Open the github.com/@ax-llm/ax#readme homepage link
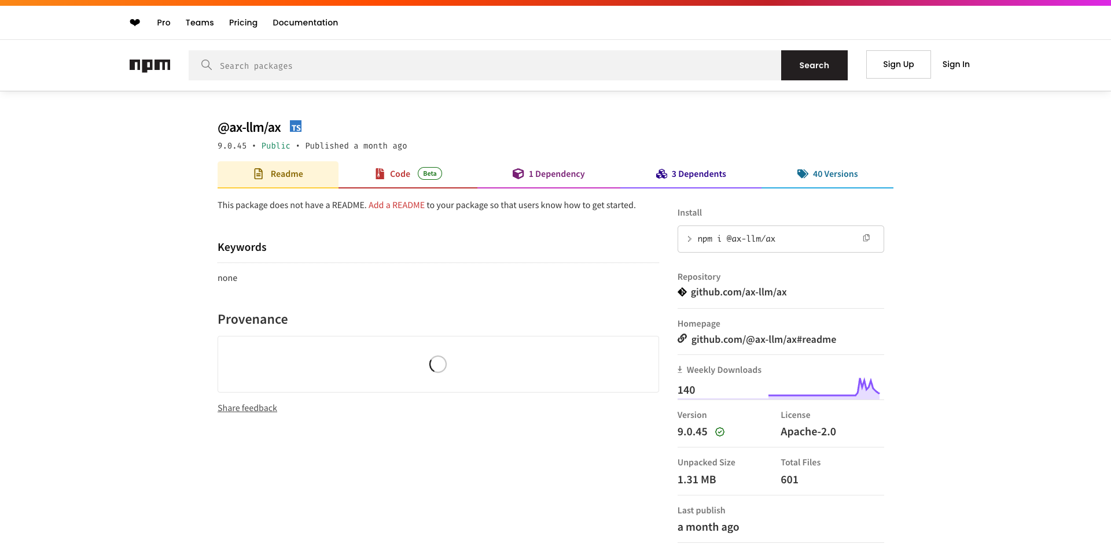 (x=764, y=339)
